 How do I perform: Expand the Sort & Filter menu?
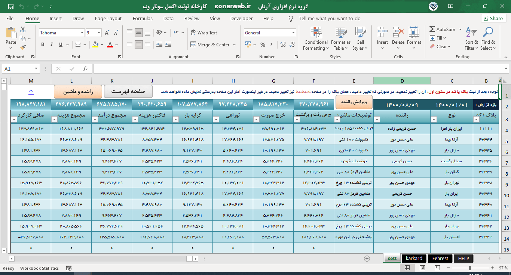(x=471, y=39)
